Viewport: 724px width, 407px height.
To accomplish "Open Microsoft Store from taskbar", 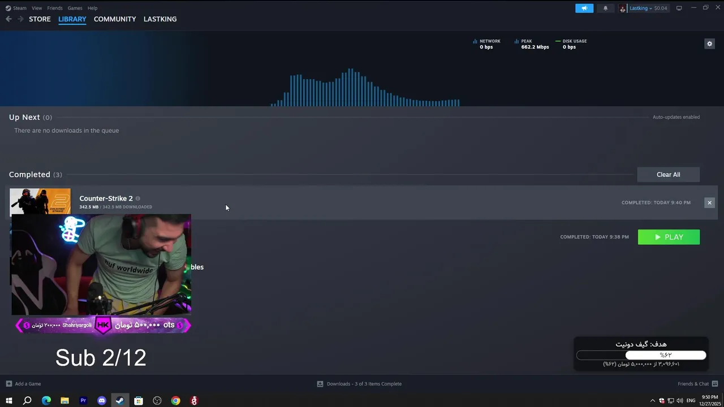I will pyautogui.click(x=139, y=401).
